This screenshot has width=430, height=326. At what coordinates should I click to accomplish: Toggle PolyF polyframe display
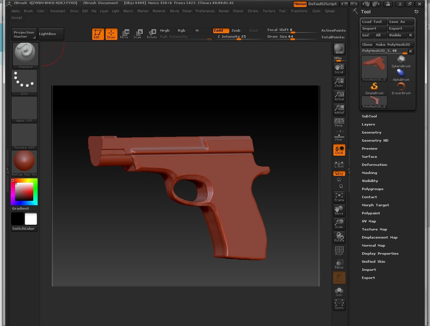[x=339, y=251]
